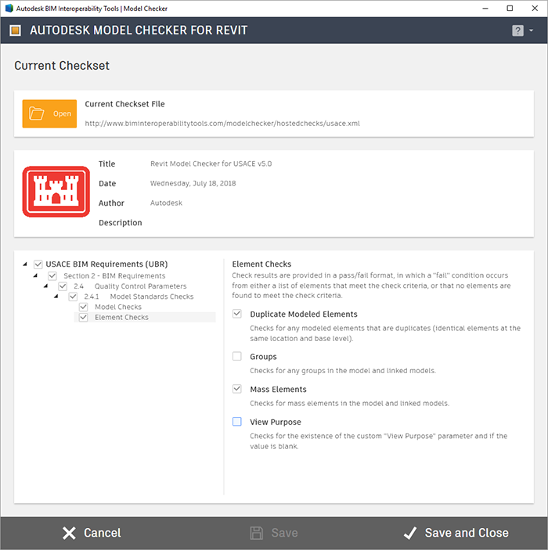Click the USACE castle logo thumbnail
The height and width of the screenshot is (550, 548).
click(56, 192)
